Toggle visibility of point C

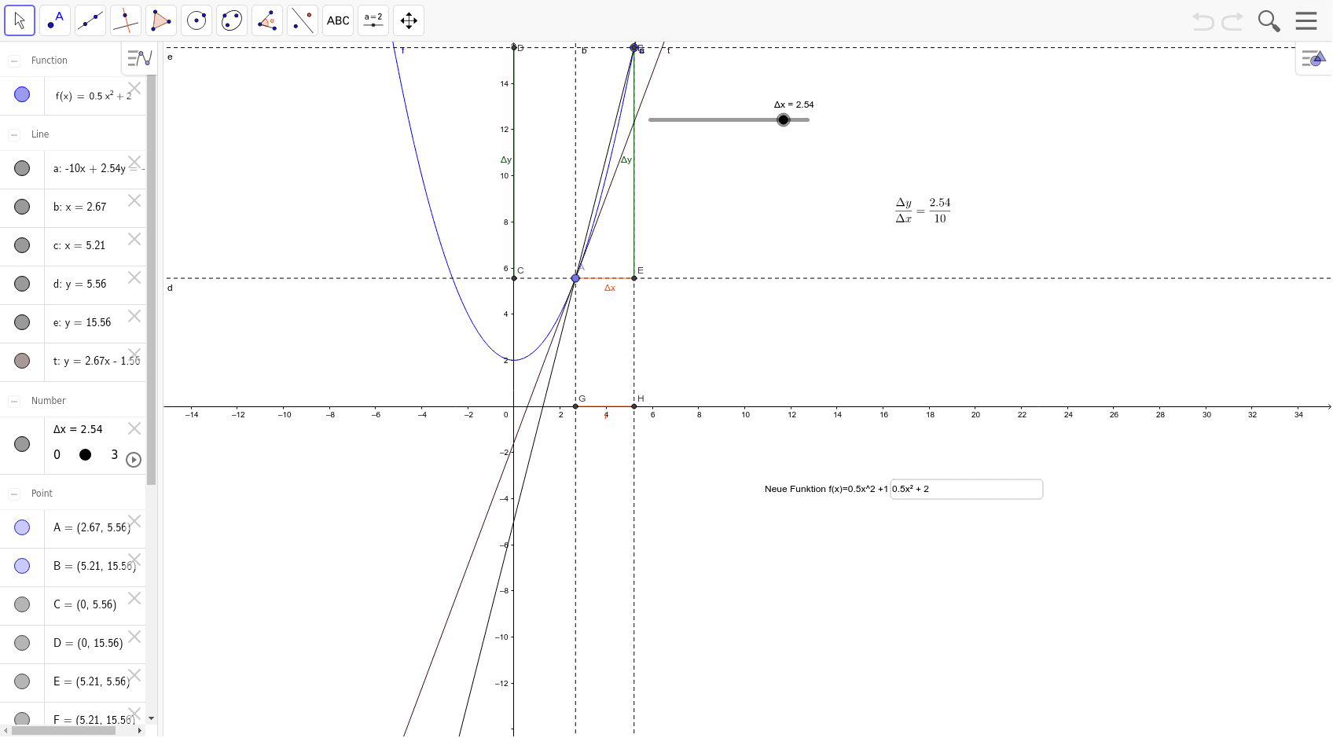(x=22, y=604)
